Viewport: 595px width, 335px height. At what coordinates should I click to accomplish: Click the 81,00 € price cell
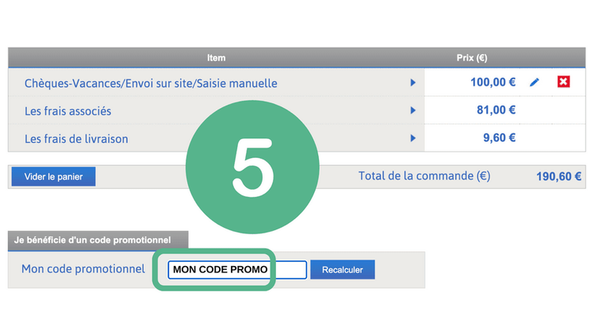point(496,110)
